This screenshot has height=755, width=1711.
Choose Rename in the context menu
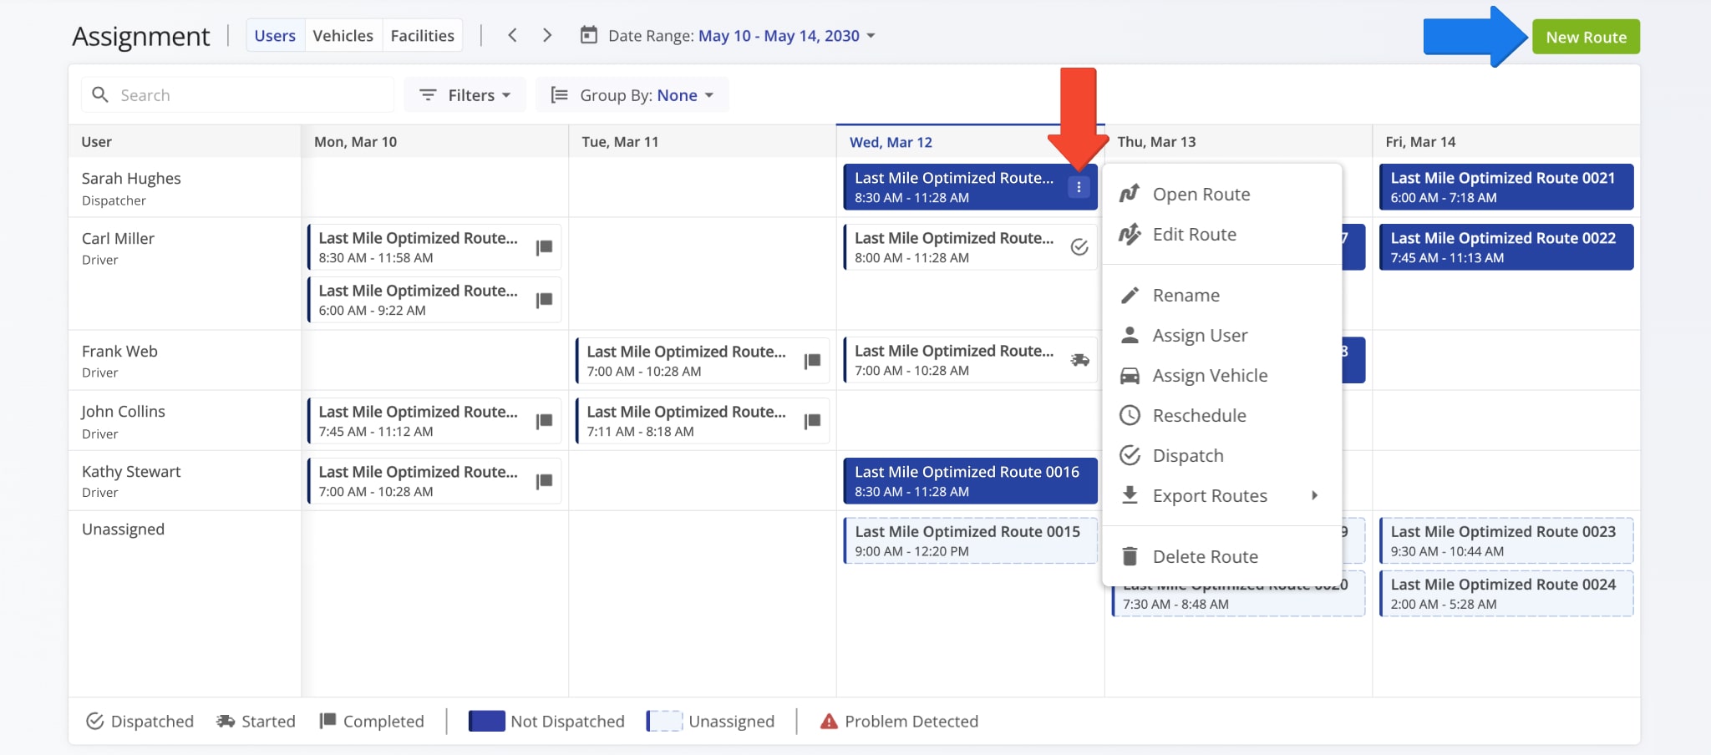pyautogui.click(x=1222, y=295)
